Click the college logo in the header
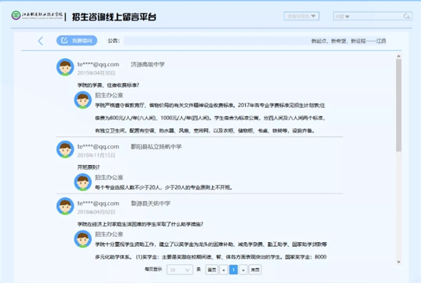Screen dimensions: 421x283 (x=37, y=15)
